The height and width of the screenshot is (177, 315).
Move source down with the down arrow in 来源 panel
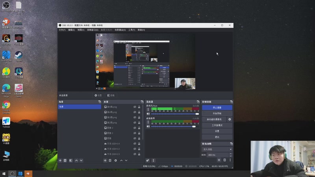[x=126, y=160]
